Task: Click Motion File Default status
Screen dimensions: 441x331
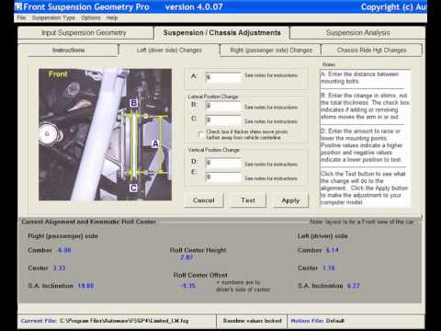Action: click(x=317, y=321)
